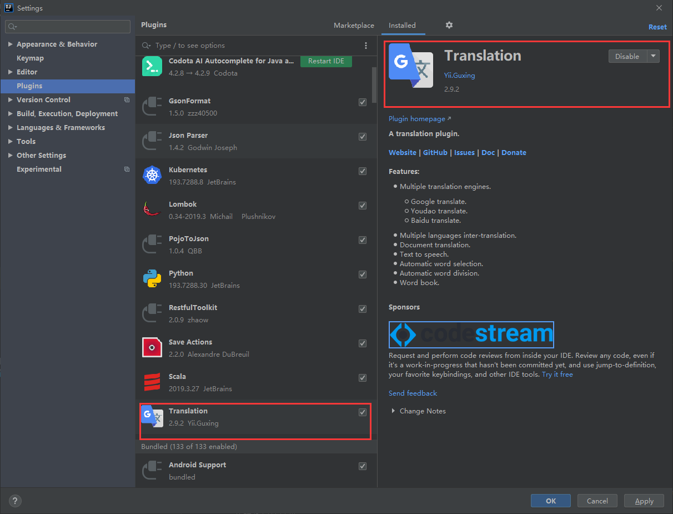The image size is (673, 514).
Task: Click the RestfulToolkit plugin icon
Action: 152,313
